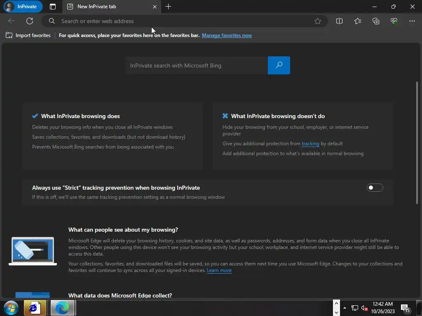
Task: Open the Windows Start button
Action: tap(11, 308)
